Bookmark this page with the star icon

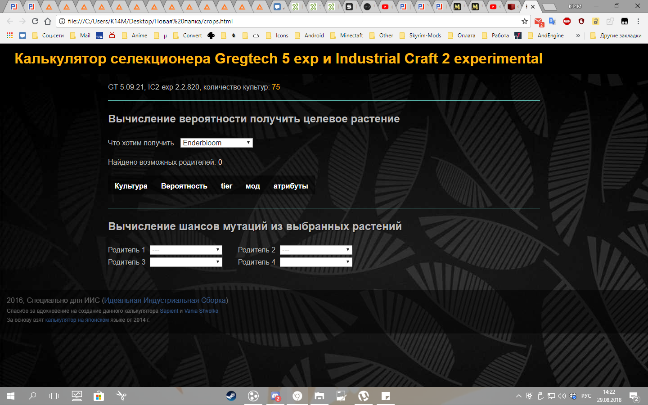pos(524,21)
